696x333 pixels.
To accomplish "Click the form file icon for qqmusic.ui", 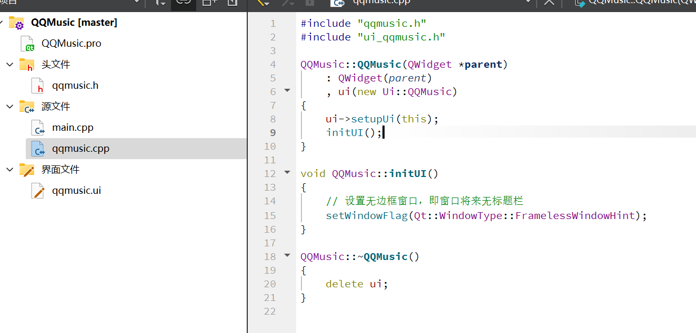I will pos(38,191).
